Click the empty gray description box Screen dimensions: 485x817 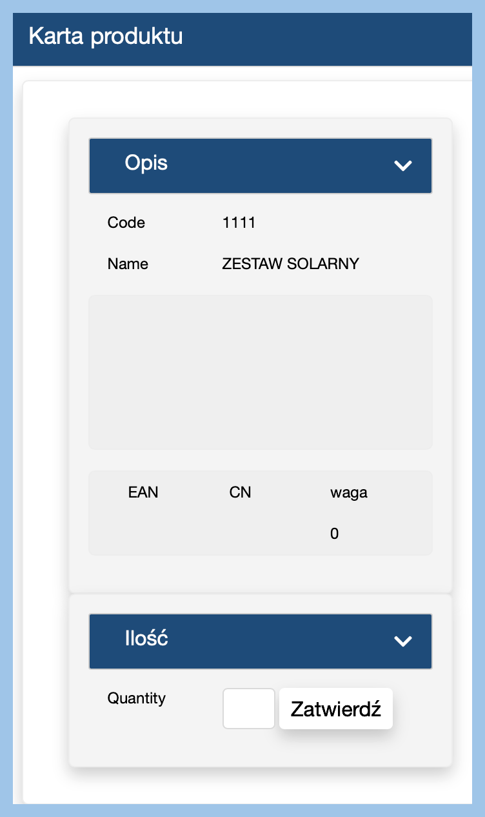(260, 372)
